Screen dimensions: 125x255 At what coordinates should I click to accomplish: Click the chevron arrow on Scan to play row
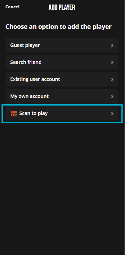click(112, 114)
